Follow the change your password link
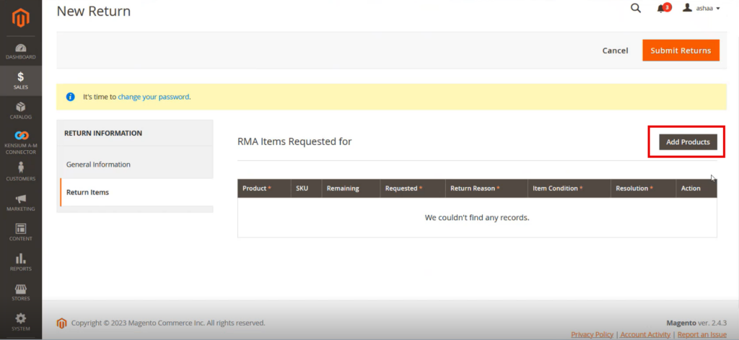This screenshot has height=340, width=739. (154, 97)
